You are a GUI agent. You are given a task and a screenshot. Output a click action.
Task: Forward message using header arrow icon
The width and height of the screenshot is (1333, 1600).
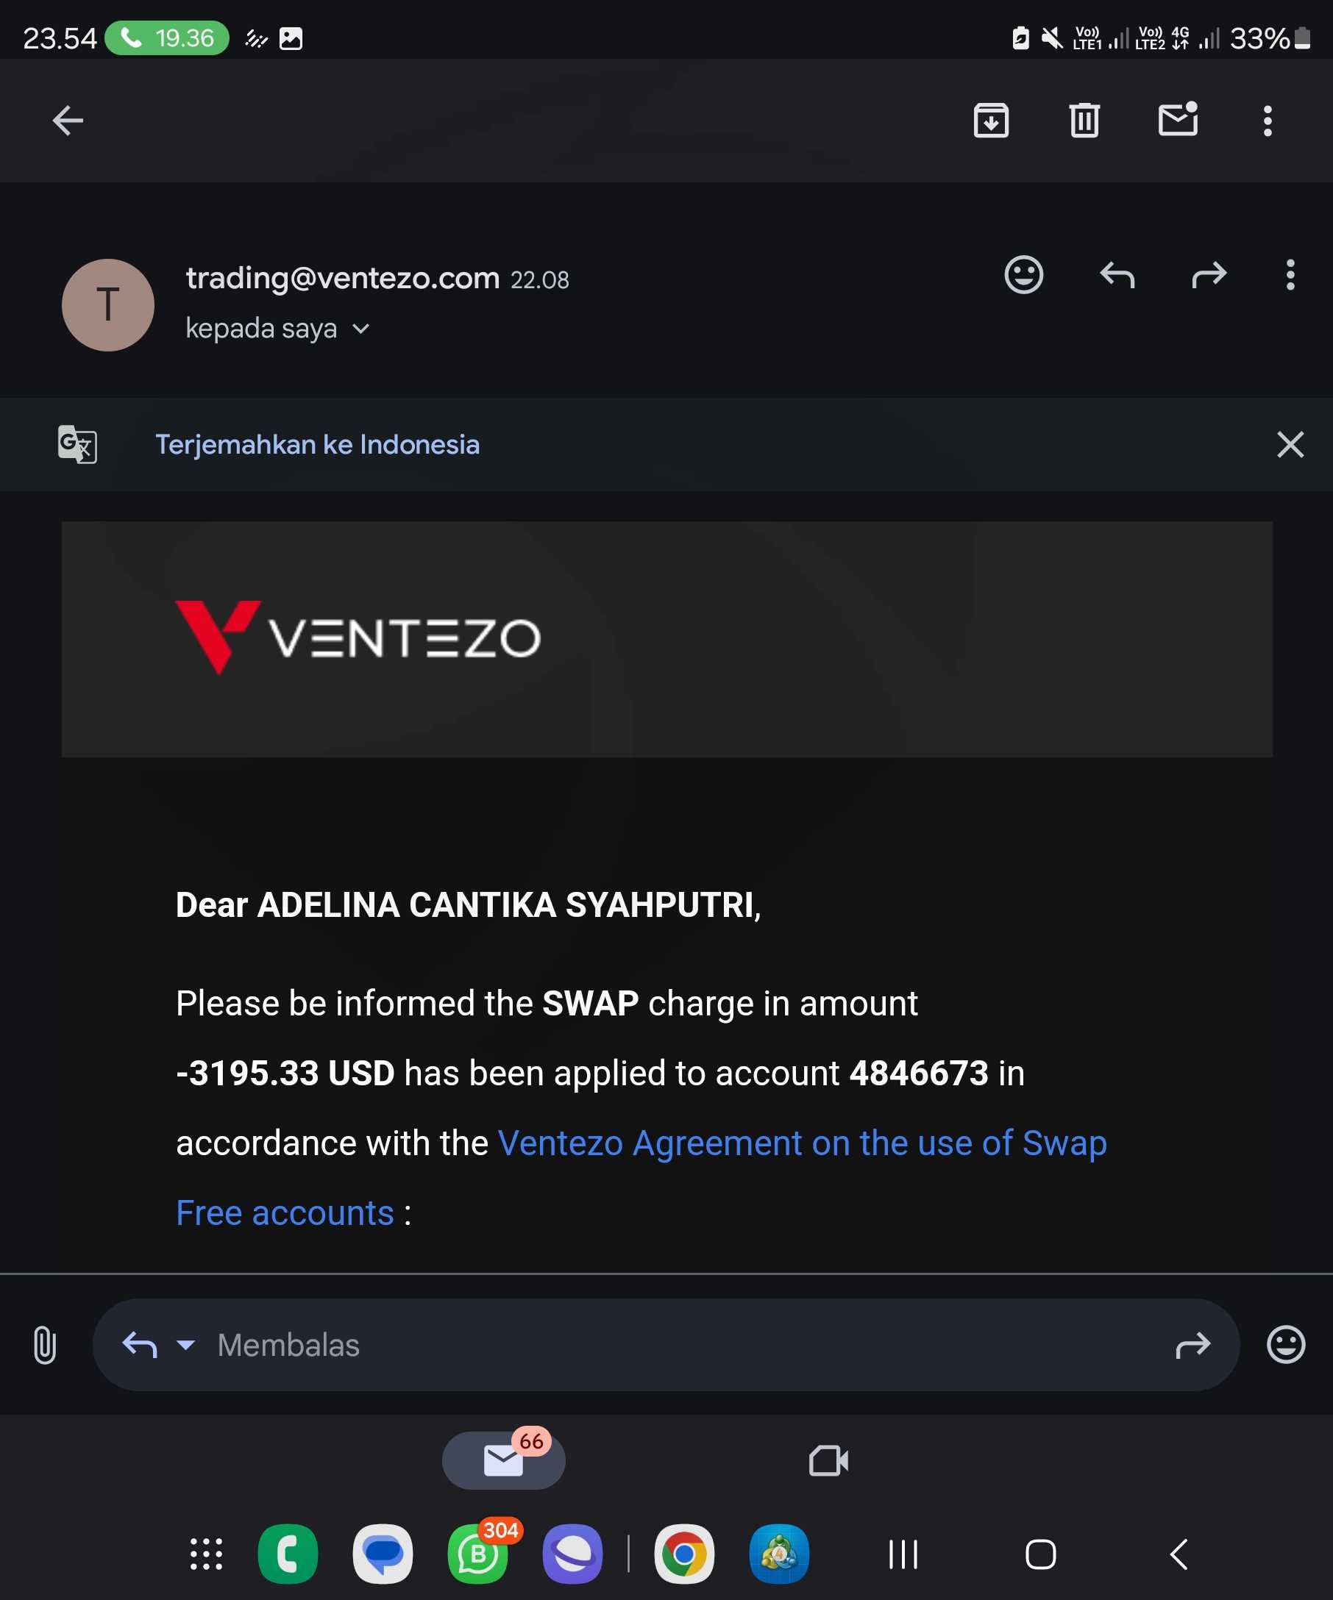tap(1209, 274)
